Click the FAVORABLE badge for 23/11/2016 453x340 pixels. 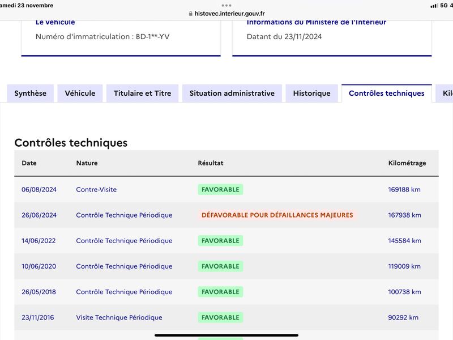(220, 317)
